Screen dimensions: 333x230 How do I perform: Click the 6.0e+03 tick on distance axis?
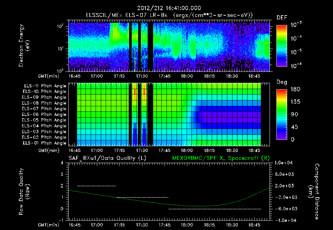point(285,174)
